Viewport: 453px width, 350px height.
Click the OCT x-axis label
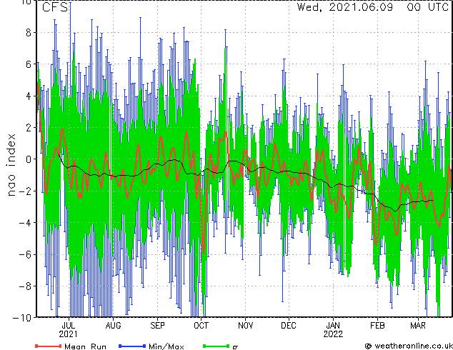201,326
